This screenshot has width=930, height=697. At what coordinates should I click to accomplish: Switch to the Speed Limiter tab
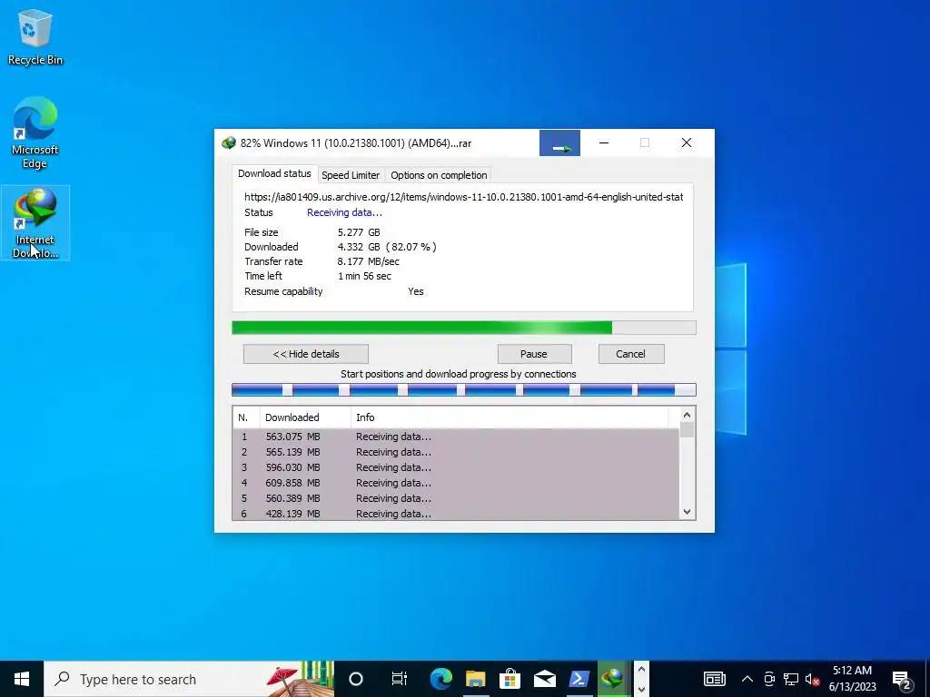point(351,175)
